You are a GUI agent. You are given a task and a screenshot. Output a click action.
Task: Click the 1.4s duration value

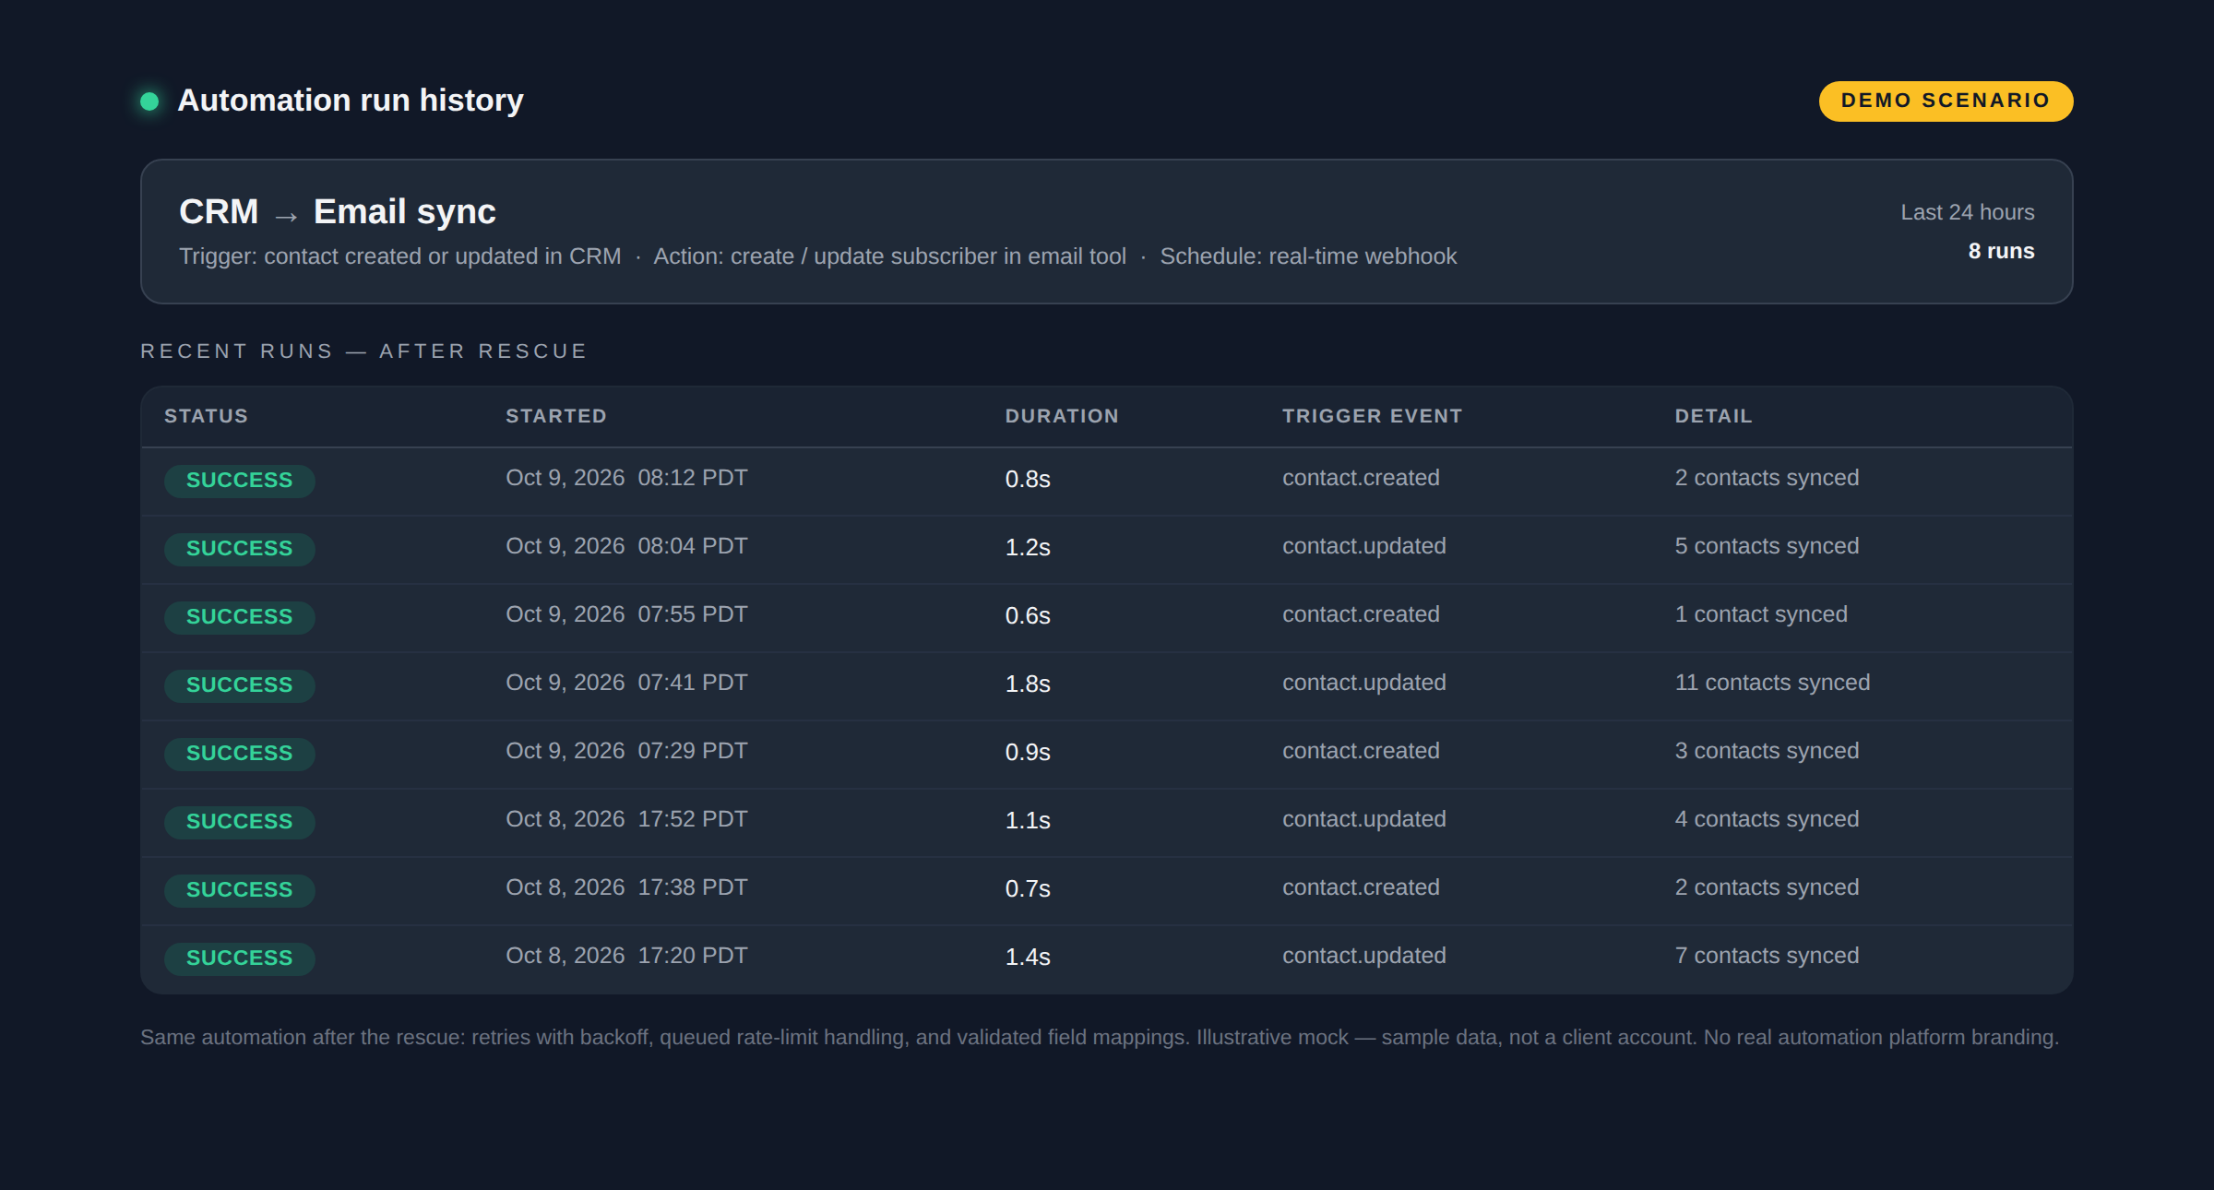click(x=1028, y=958)
